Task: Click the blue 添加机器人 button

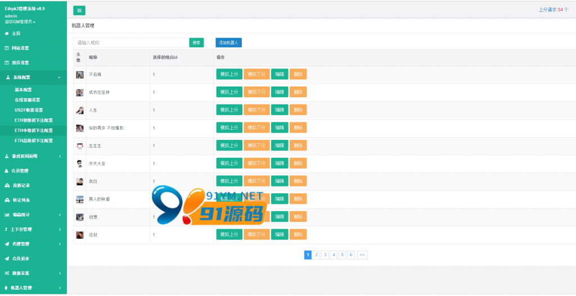Action: pos(228,43)
